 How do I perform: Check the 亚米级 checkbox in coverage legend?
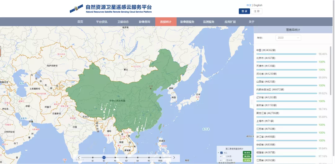click(x=224, y=160)
